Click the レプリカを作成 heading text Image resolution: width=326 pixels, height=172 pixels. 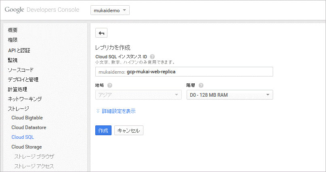pos(113,48)
